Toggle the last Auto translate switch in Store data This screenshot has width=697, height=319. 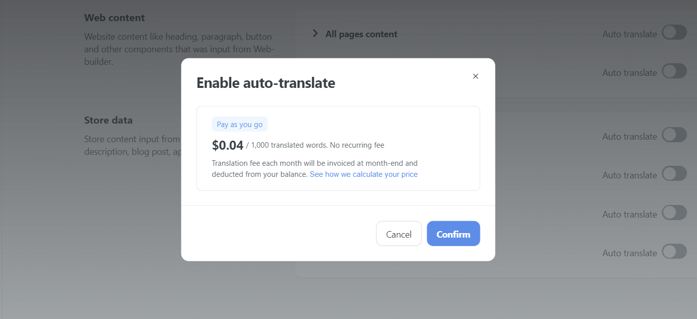674,252
